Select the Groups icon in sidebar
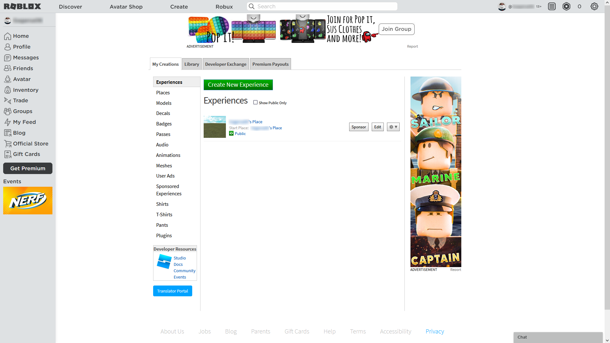The width and height of the screenshot is (610, 343). click(8, 111)
